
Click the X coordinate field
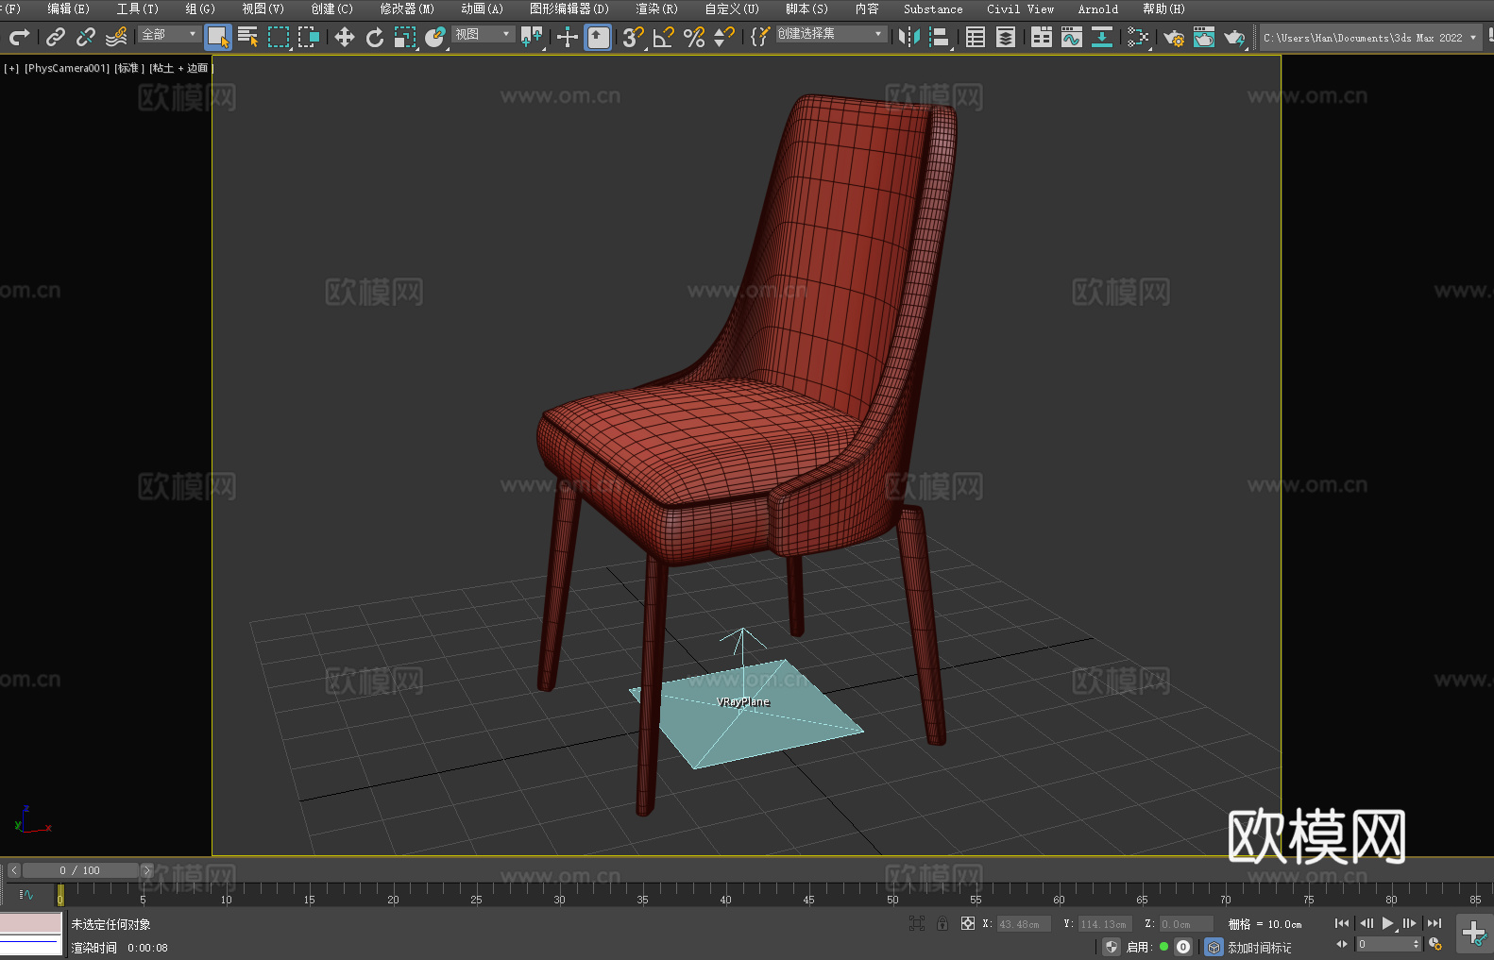[1024, 924]
